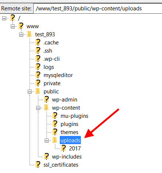Click the test_893 folder icon
162x173 pixels.
coord(29,34)
